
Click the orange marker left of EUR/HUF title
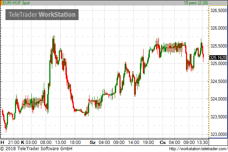point(1,3)
